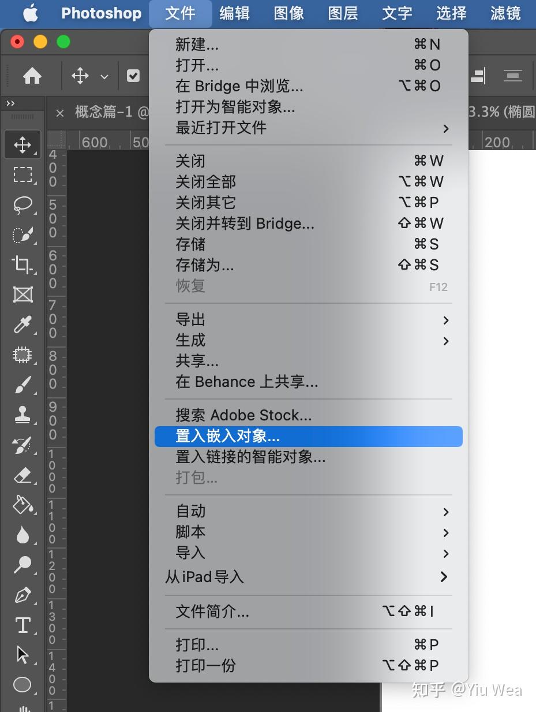The image size is (536, 712).
Task: Select the Clone Stamp tool
Action: click(x=23, y=415)
